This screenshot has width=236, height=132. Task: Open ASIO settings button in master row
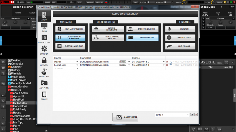(x=123, y=62)
